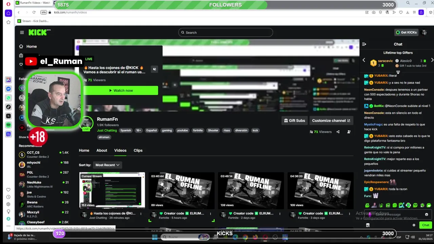Open the 04:36:20 video thumbnail
The height and width of the screenshot is (244, 434).
(x=320, y=190)
